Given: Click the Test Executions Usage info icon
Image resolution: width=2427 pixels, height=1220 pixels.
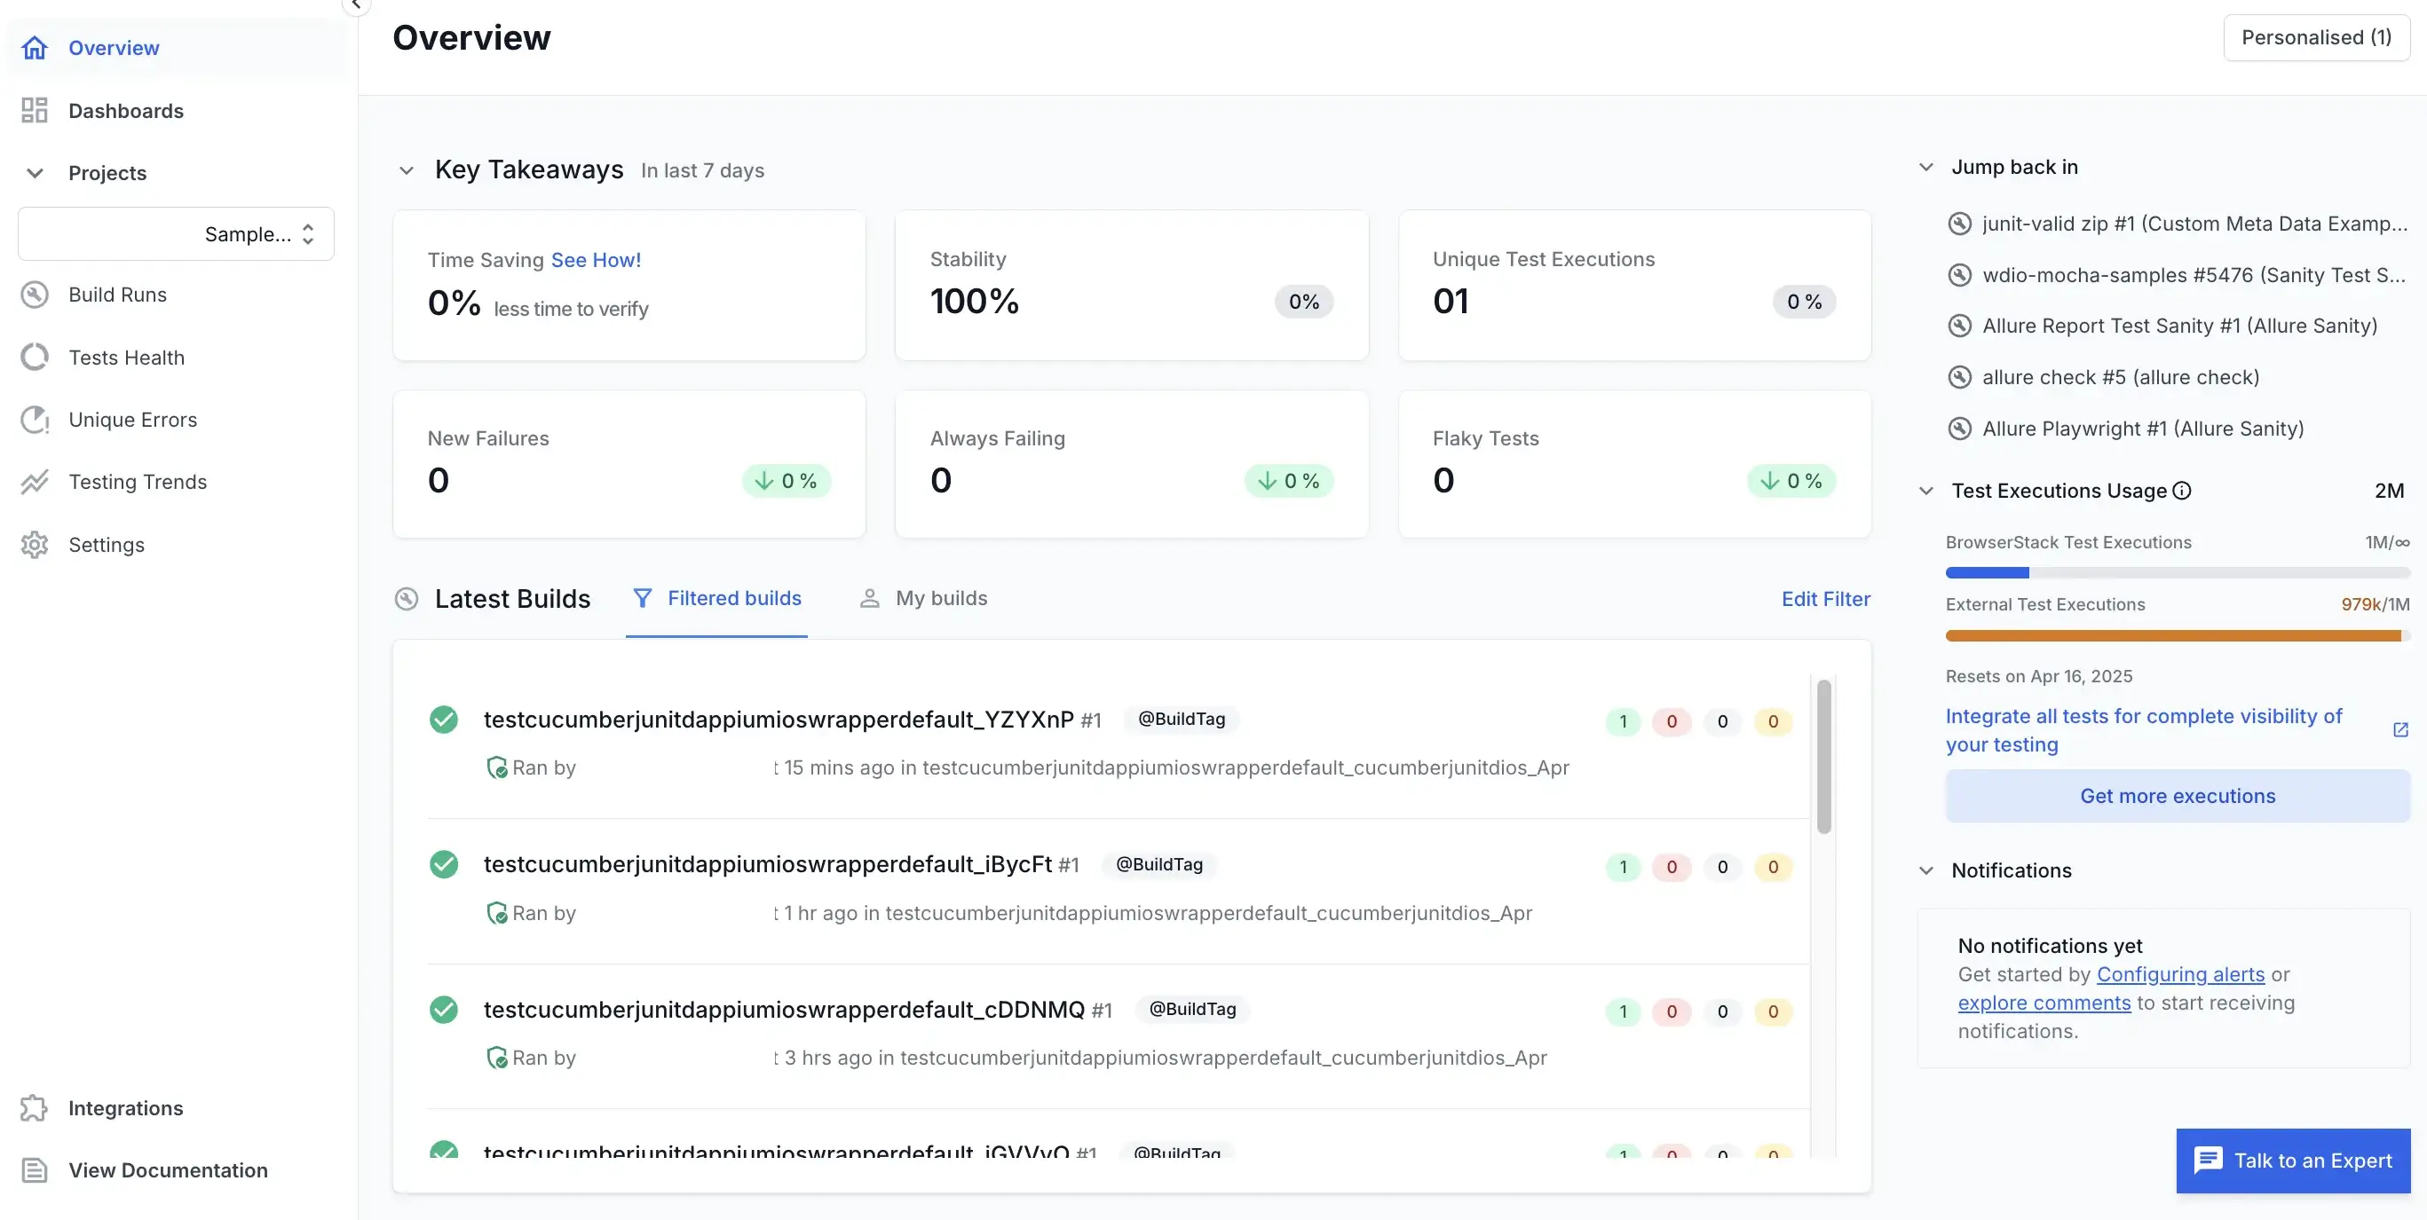Looking at the screenshot, I should pyautogui.click(x=2183, y=490).
